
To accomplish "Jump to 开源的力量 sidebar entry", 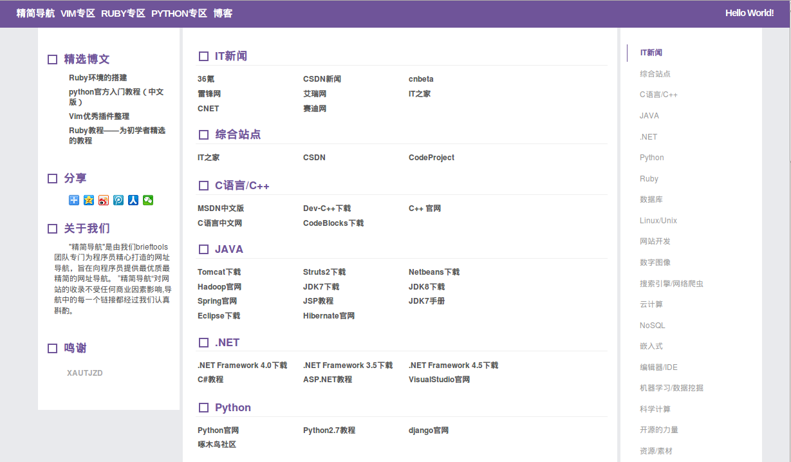I will 659,430.
